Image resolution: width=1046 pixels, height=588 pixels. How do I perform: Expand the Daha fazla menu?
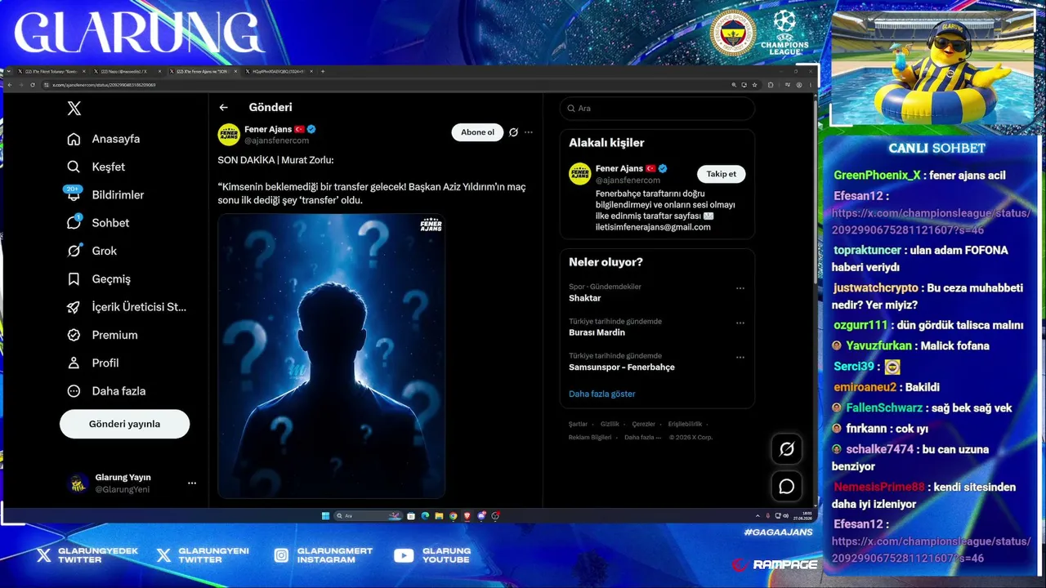(106, 390)
